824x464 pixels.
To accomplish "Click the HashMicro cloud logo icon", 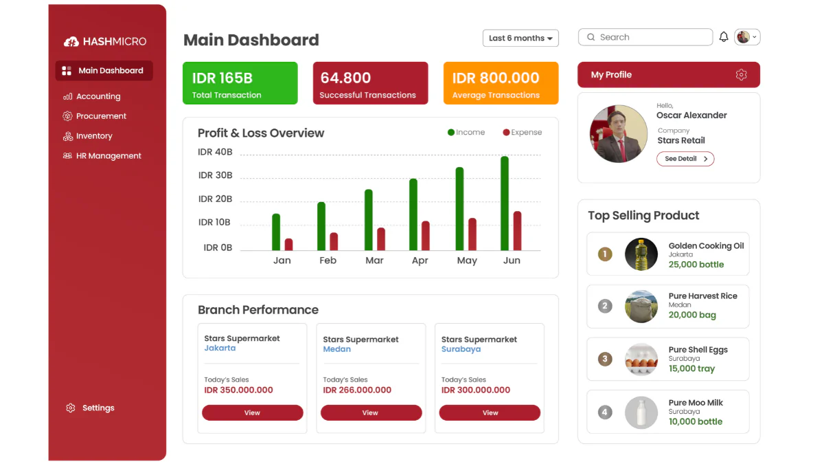I will pyautogui.click(x=71, y=41).
